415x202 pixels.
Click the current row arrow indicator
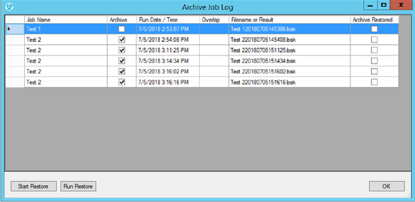(x=9, y=29)
